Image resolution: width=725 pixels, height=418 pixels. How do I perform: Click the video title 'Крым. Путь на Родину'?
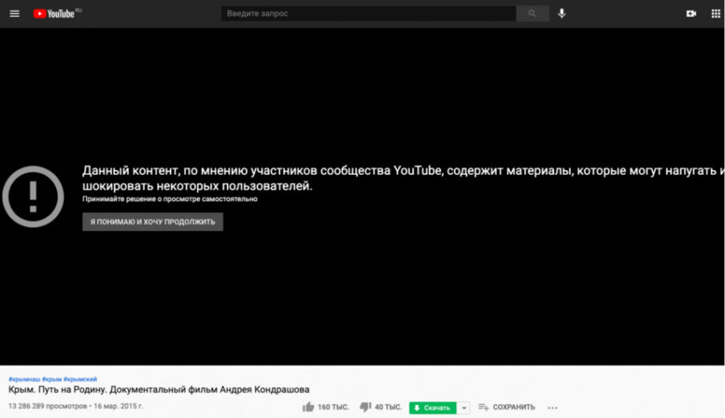[159, 390]
